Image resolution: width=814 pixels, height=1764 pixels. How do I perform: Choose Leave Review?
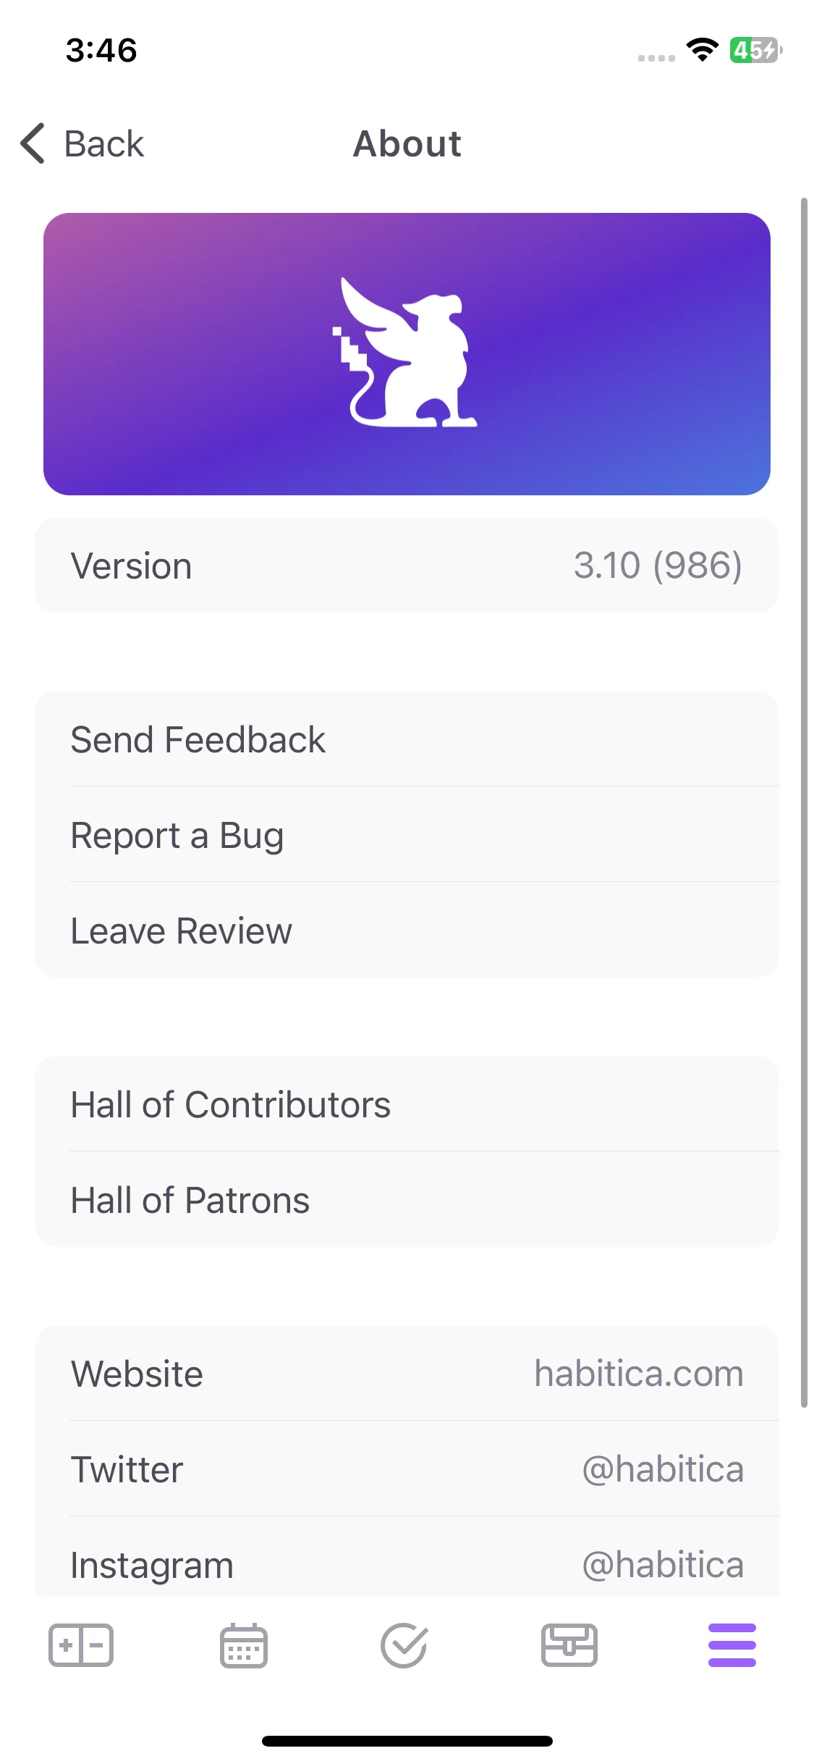tap(407, 931)
